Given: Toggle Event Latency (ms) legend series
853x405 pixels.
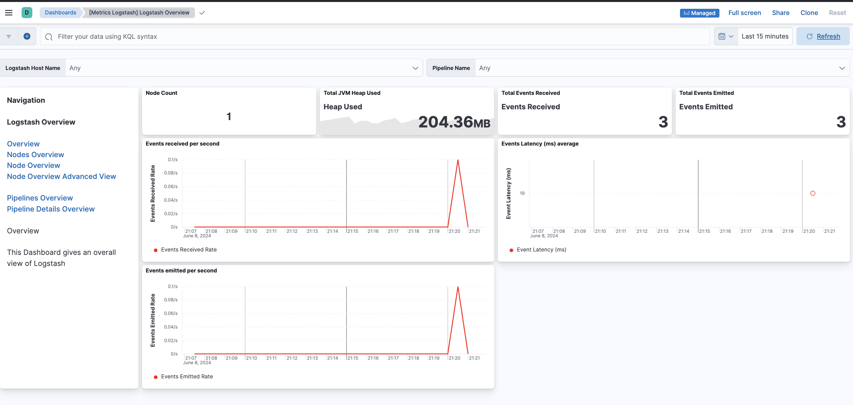Looking at the screenshot, I should click(x=541, y=250).
